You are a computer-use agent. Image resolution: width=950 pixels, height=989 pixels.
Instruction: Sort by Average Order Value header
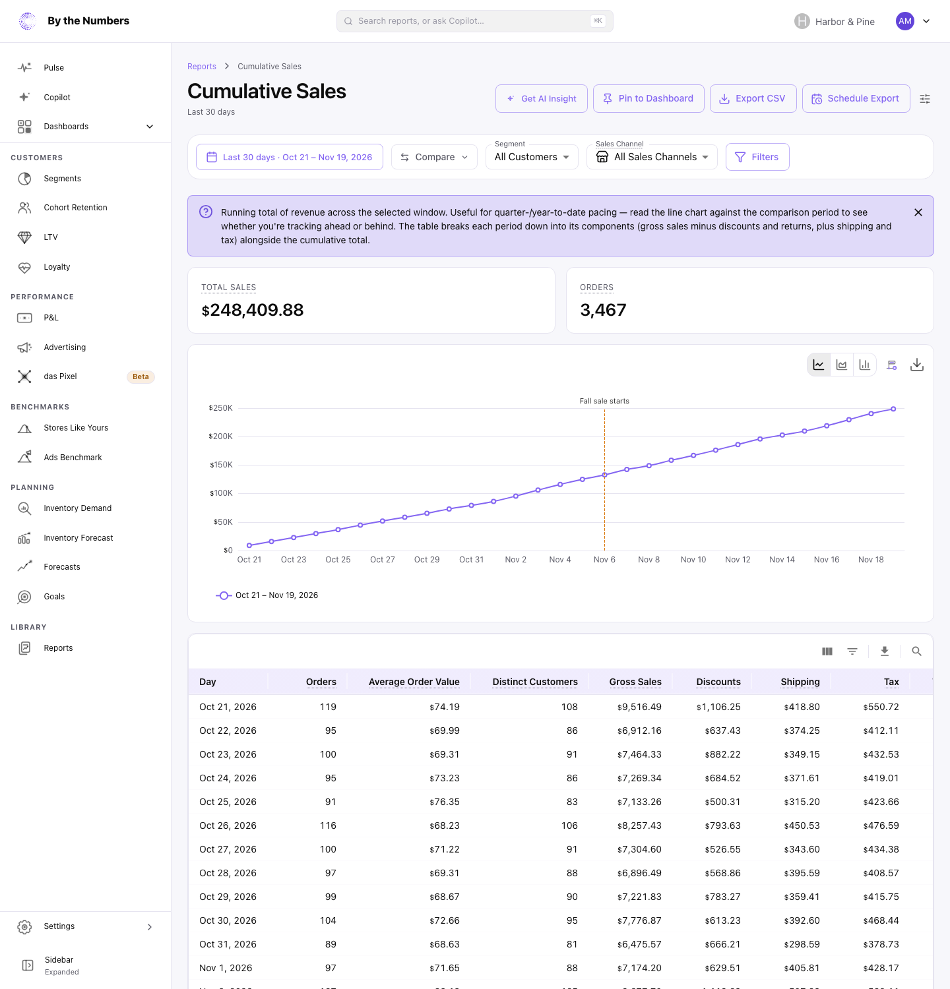(x=414, y=682)
